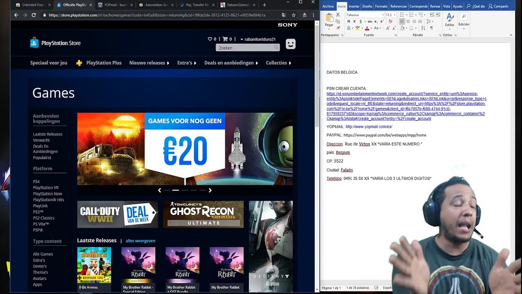The width and height of the screenshot is (522, 294).
Task: Toggle subscript x₂ formatting
Action: pos(376,21)
